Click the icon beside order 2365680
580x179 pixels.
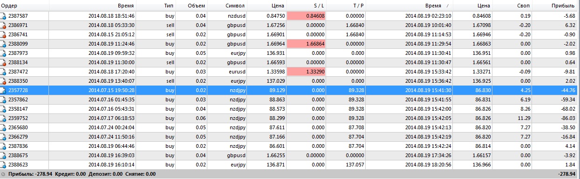[4, 127]
